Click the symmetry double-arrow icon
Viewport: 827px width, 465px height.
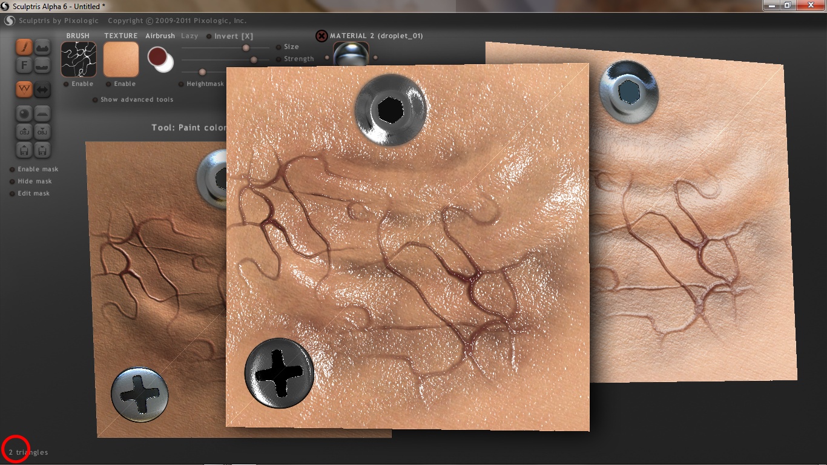tap(42, 90)
